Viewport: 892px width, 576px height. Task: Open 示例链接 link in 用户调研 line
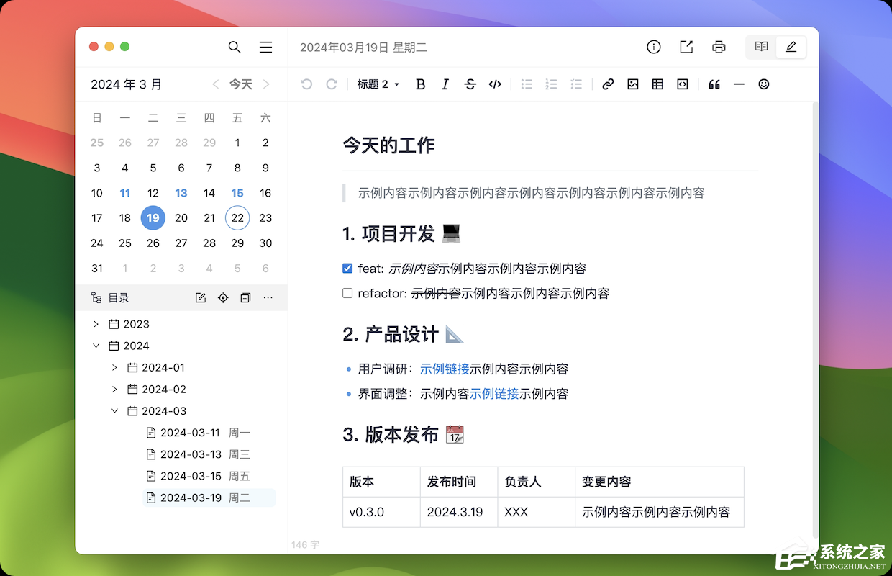pyautogui.click(x=445, y=369)
